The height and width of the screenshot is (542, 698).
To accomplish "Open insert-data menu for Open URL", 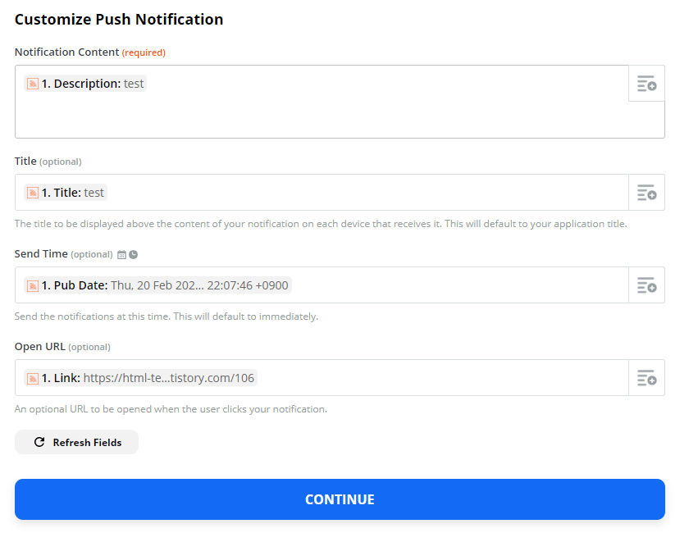I will point(646,378).
